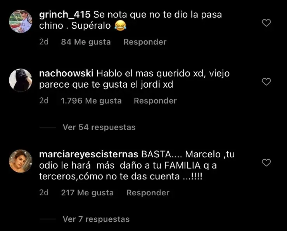Expand the 54 replies thread
Screen dimensions: 287x231
(99, 127)
